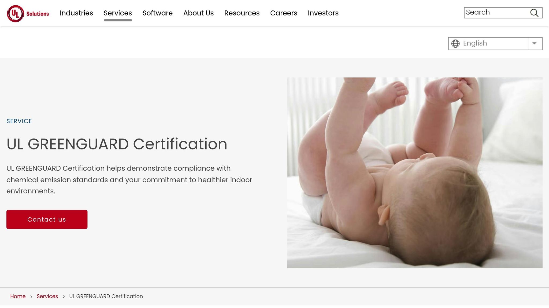
Task: Click the globe language icon
Action: coord(455,44)
